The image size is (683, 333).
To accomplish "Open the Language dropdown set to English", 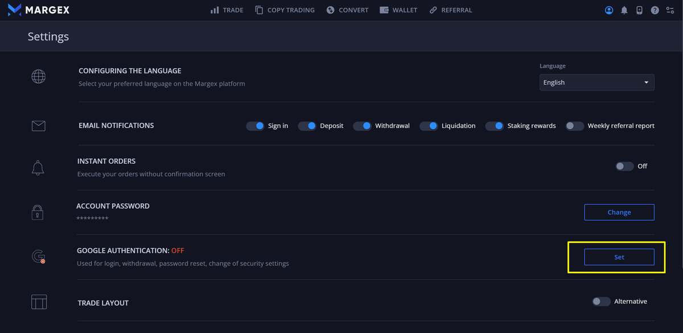I will click(x=596, y=83).
